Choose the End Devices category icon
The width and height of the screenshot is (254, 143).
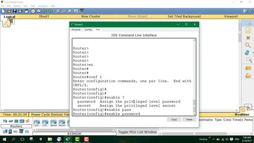pos(5,131)
